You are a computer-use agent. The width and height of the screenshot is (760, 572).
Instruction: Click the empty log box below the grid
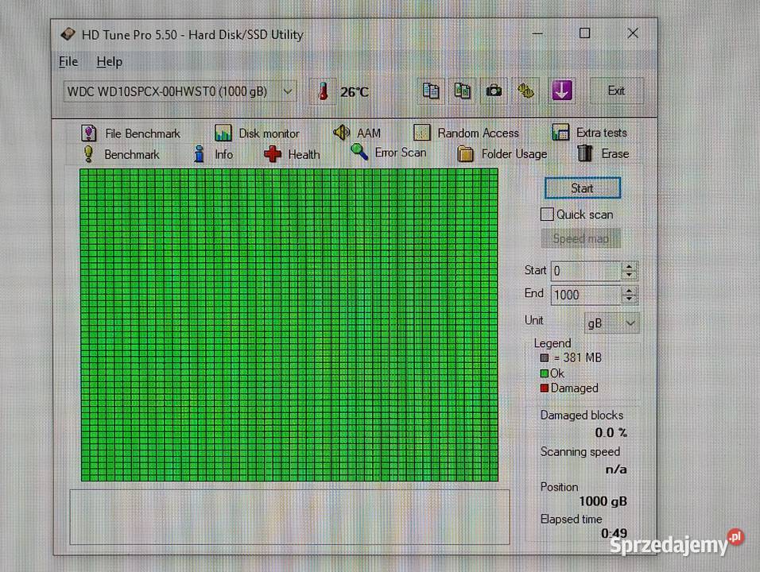coord(289,516)
